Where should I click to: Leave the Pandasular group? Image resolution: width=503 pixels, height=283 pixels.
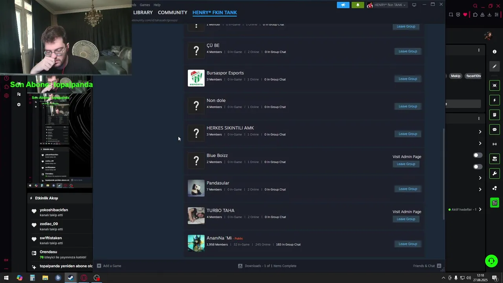[408, 189]
